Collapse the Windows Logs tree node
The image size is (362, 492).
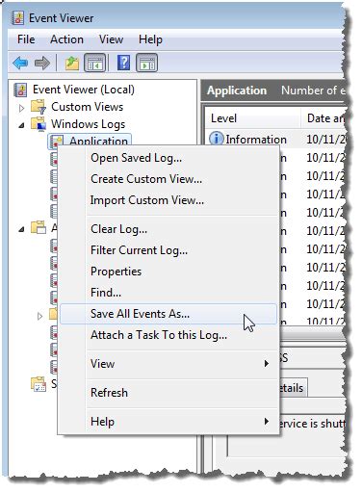click(x=21, y=125)
